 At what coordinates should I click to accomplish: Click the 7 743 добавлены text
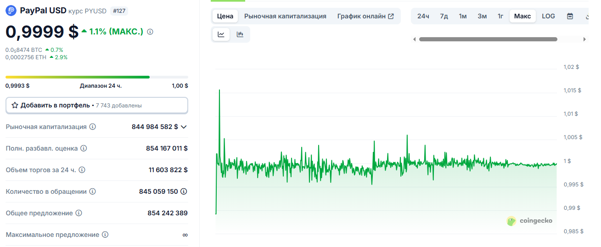coord(118,106)
